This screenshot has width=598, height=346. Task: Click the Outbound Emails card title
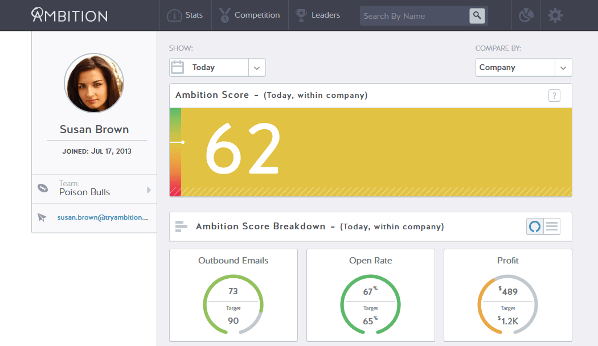(234, 261)
